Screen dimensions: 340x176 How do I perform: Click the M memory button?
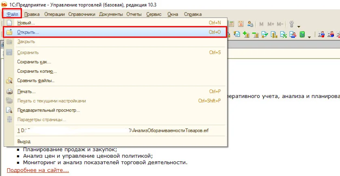click(x=261, y=24)
